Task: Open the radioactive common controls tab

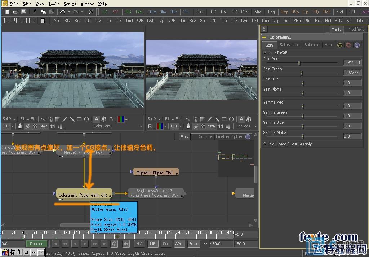Action: click(339, 45)
